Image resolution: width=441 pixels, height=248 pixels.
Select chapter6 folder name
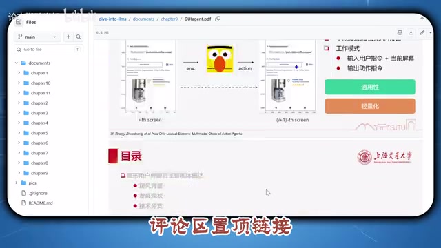[x=39, y=143]
